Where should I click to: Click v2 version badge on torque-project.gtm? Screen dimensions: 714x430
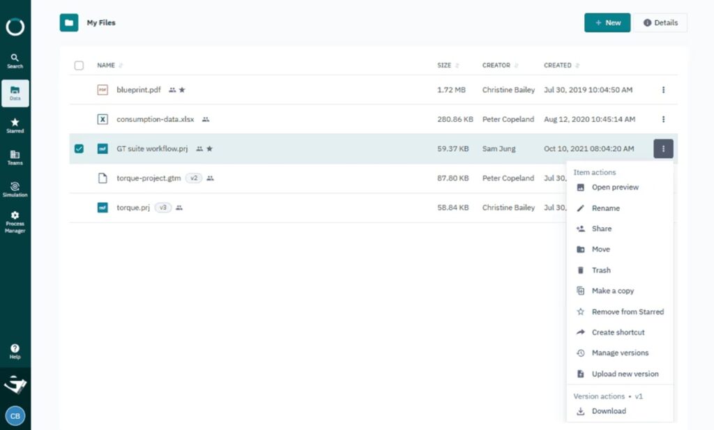coord(194,178)
